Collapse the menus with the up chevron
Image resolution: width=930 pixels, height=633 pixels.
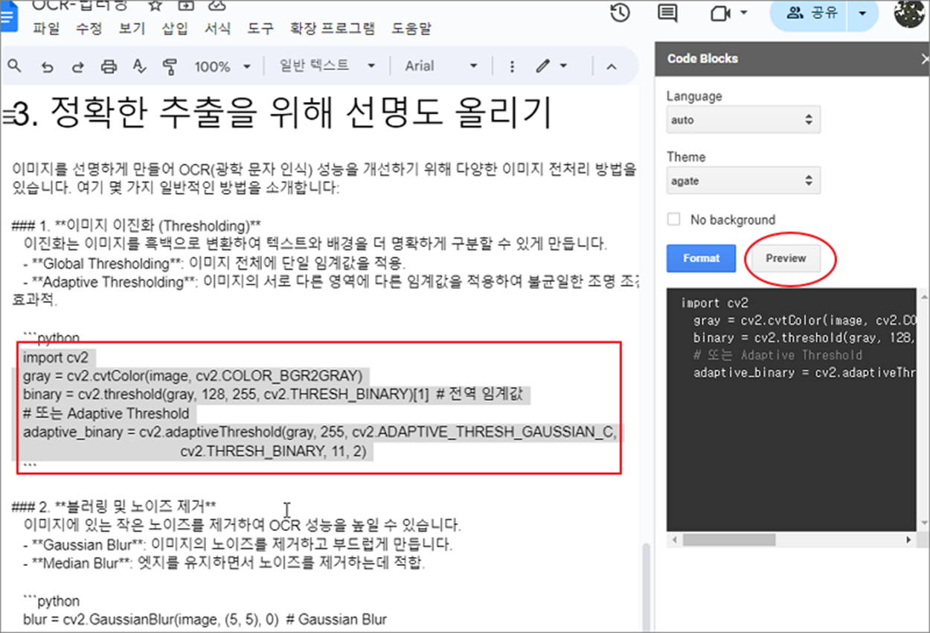(612, 67)
